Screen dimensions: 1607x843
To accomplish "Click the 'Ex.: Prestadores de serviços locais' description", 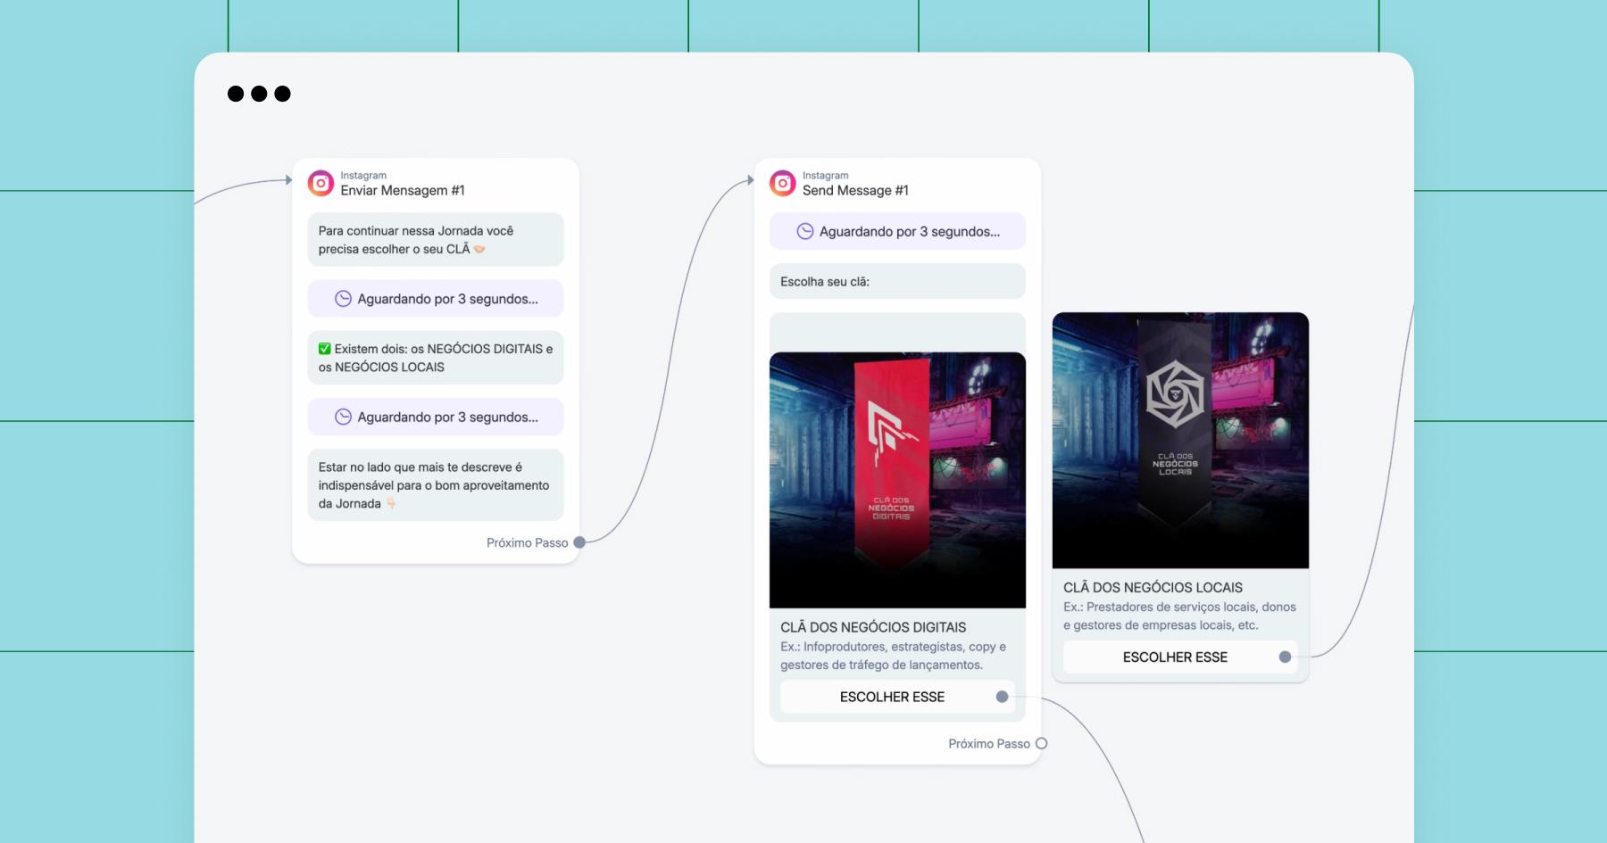I will (1179, 616).
